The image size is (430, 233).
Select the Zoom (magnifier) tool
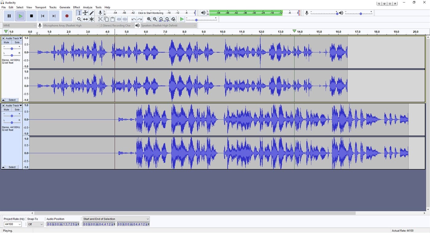click(79, 19)
